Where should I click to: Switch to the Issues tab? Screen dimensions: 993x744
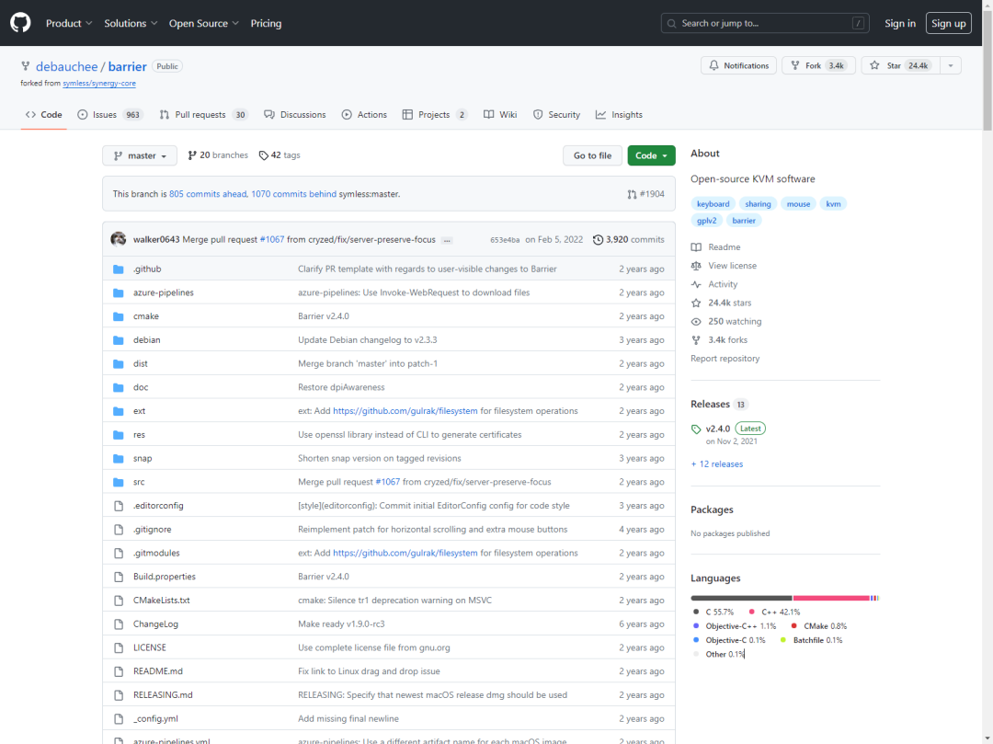point(110,115)
